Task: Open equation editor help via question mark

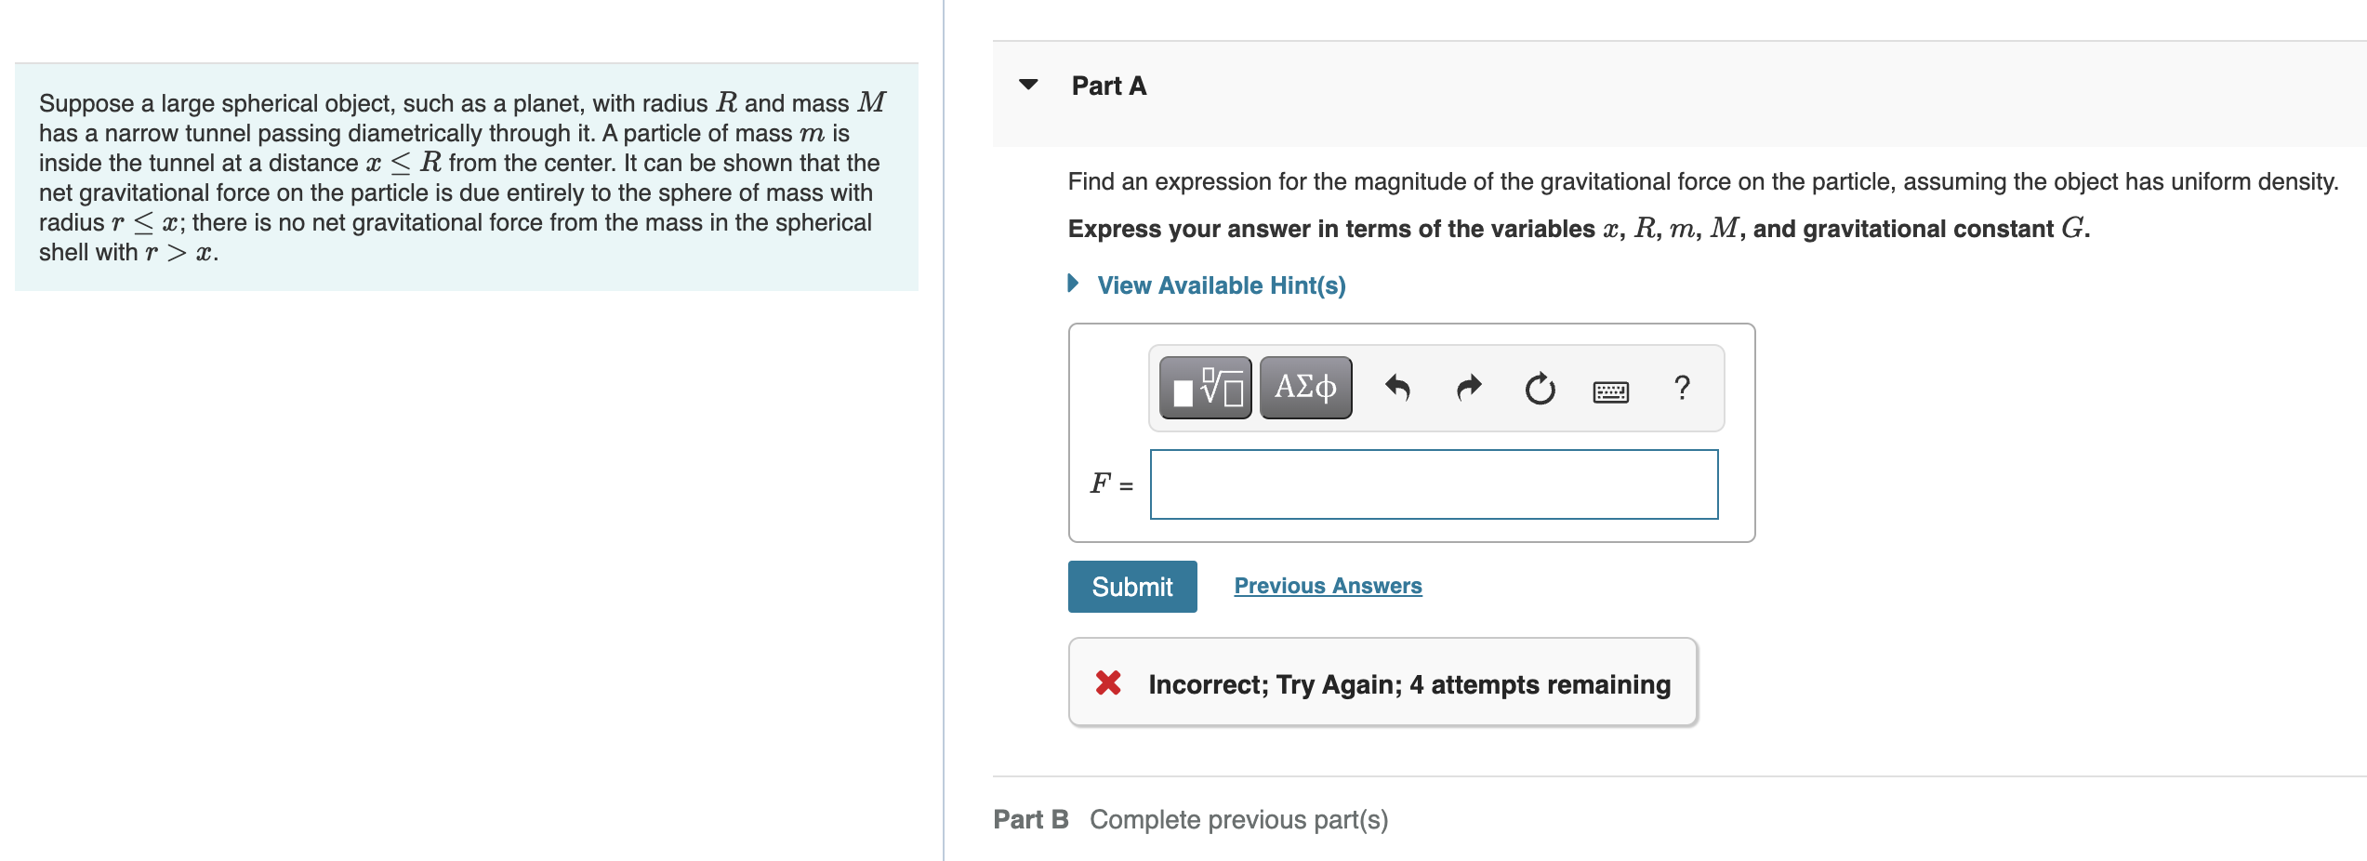Action: coord(1683,388)
